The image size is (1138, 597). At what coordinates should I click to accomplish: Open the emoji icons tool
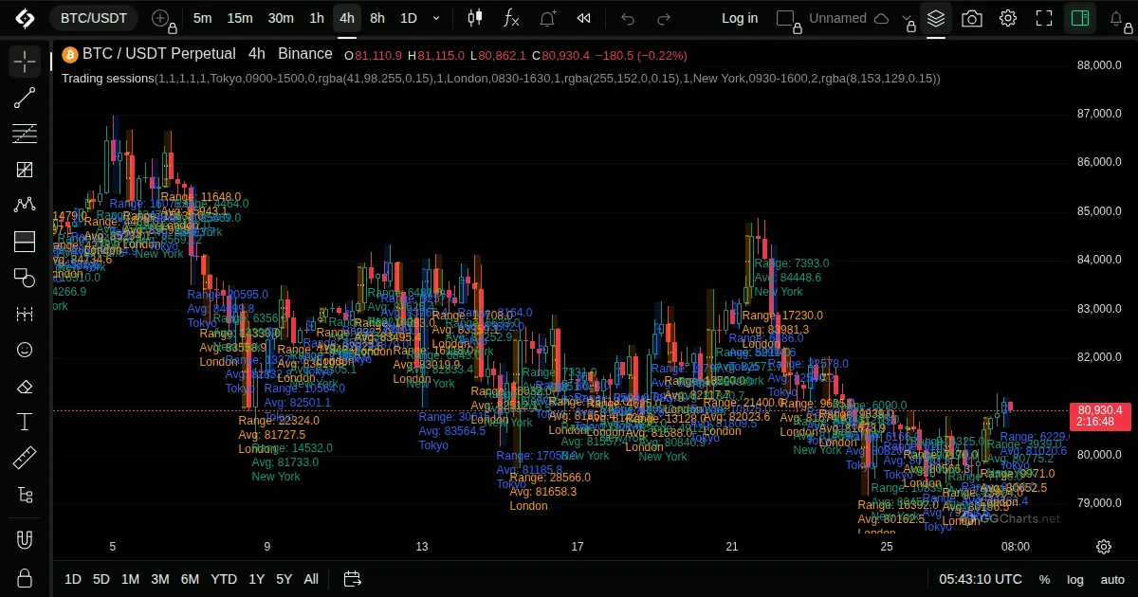click(x=25, y=350)
